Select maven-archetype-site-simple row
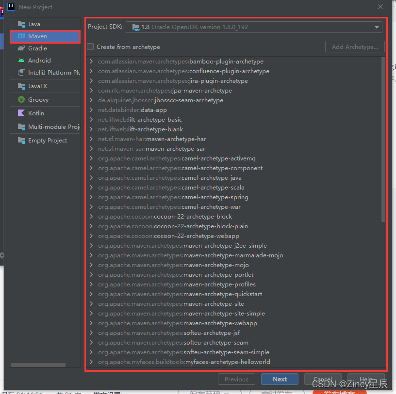This screenshot has width=396, height=394. coord(234,313)
